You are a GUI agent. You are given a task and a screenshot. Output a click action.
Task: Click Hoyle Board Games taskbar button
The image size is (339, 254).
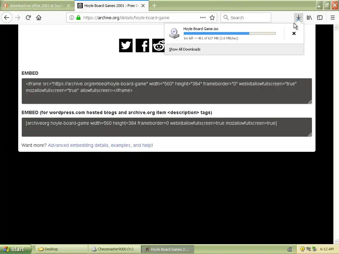(167, 249)
